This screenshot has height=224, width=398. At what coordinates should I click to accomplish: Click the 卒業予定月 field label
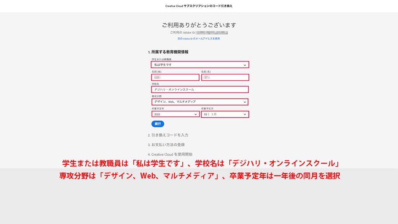(x=208, y=109)
